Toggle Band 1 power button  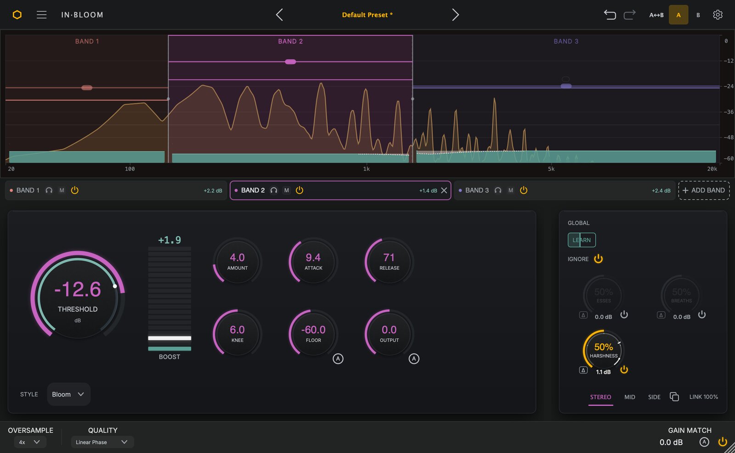tap(75, 190)
